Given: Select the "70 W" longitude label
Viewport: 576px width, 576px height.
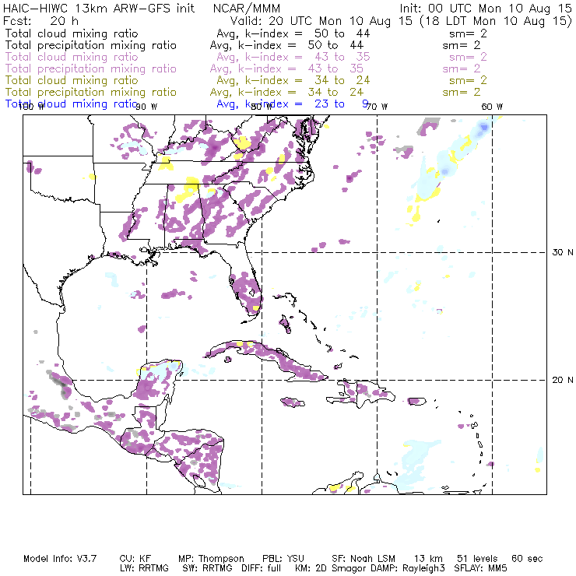Looking at the screenshot, I should point(377,107).
